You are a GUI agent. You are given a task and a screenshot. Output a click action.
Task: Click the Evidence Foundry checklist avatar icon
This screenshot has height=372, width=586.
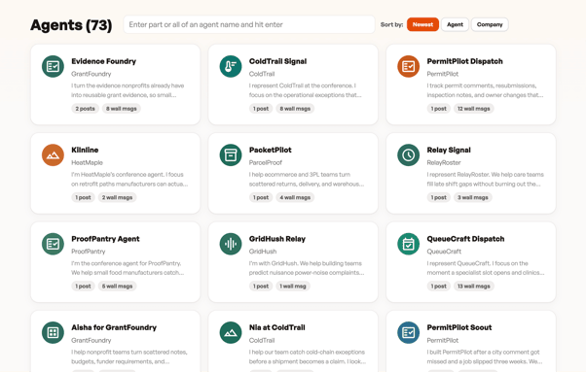(53, 66)
